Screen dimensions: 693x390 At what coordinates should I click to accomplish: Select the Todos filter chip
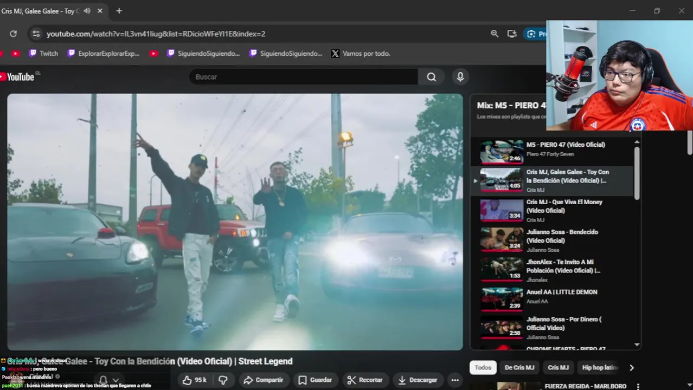pyautogui.click(x=483, y=367)
